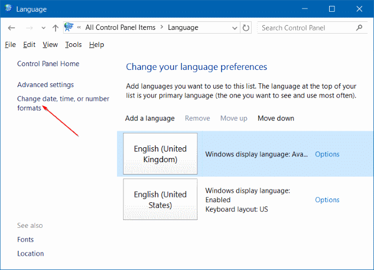The height and width of the screenshot is (270, 374).
Task: Click the search magnifier icon
Action: 359,28
